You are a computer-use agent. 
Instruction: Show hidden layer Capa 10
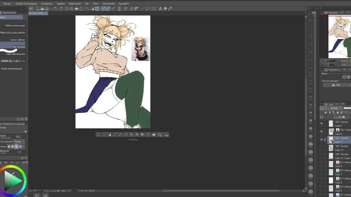coord(321,148)
